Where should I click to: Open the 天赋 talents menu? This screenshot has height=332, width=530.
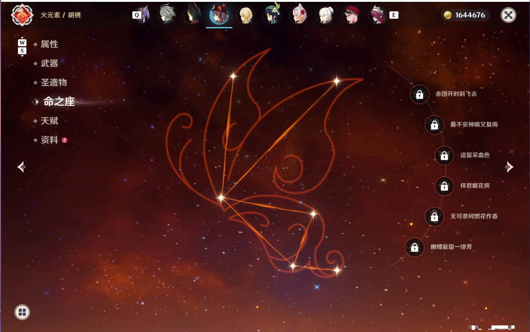tap(50, 121)
